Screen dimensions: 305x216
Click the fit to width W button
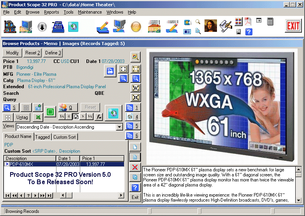pyautogui.click(x=136, y=88)
